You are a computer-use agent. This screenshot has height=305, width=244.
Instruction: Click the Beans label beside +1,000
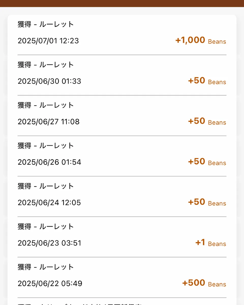click(x=217, y=42)
